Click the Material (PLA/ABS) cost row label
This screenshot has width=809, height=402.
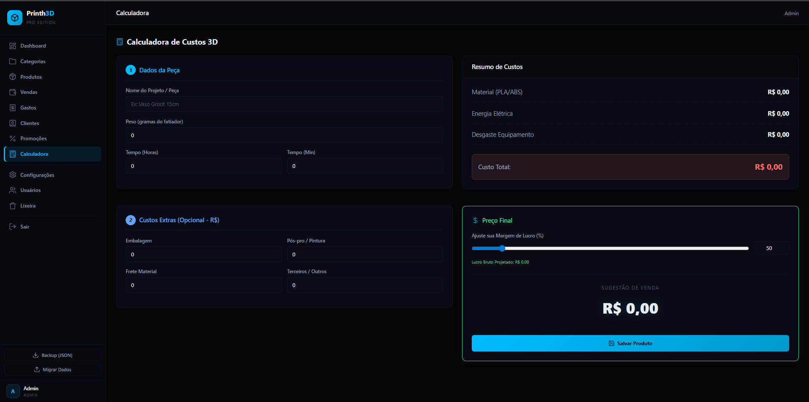497,92
